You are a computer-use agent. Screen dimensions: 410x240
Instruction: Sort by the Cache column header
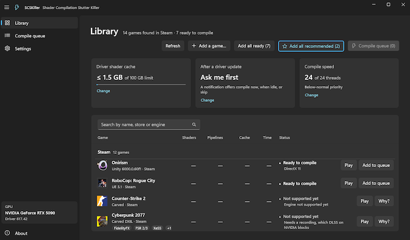click(x=244, y=138)
